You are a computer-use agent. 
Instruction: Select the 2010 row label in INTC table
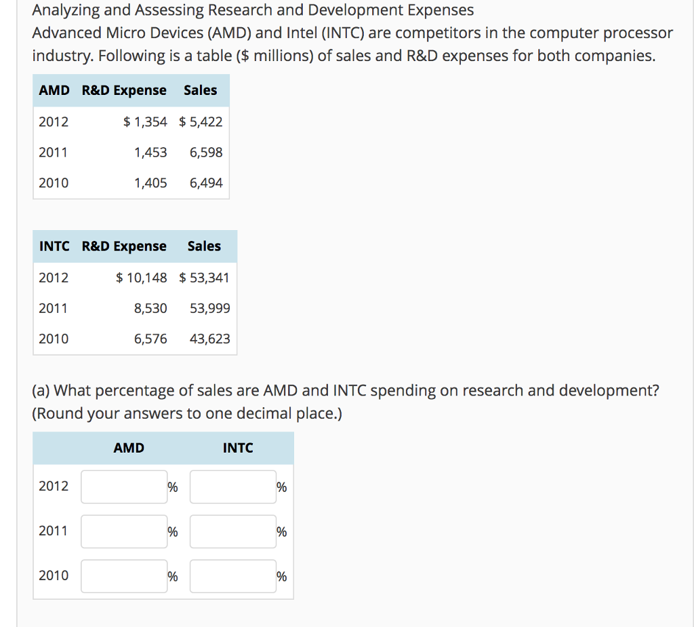pos(55,339)
